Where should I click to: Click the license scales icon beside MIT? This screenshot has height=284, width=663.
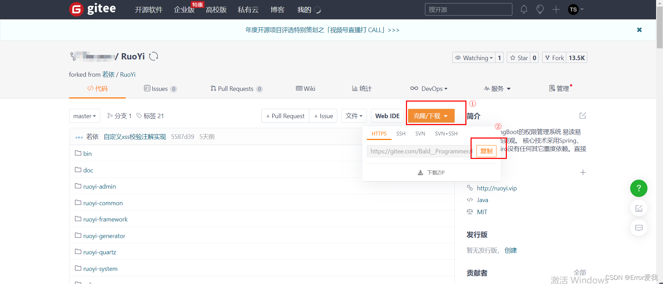470,211
